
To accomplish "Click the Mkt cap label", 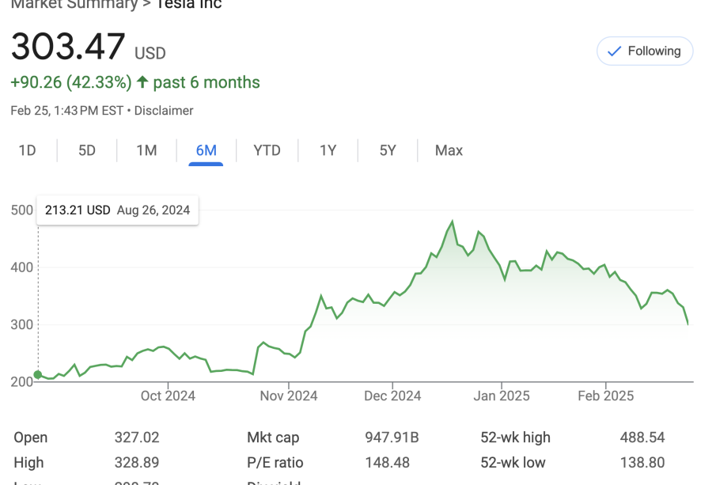I will 273,437.
